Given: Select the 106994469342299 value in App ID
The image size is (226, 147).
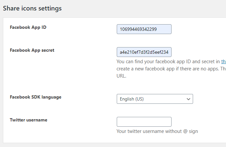Looking at the screenshot, I should 138,29.
